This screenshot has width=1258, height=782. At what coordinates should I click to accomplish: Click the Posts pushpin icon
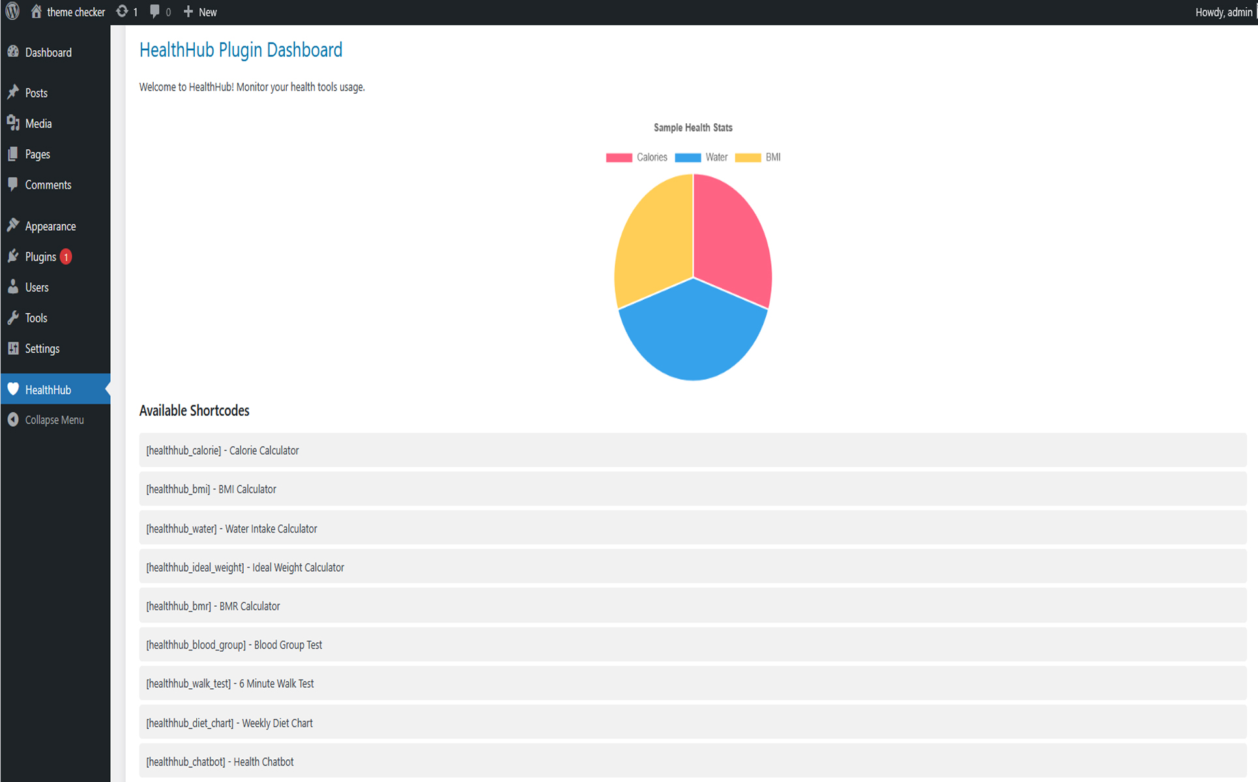coord(13,93)
